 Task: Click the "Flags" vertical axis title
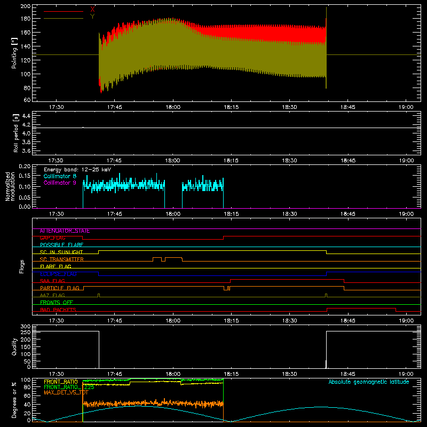pos(21,266)
